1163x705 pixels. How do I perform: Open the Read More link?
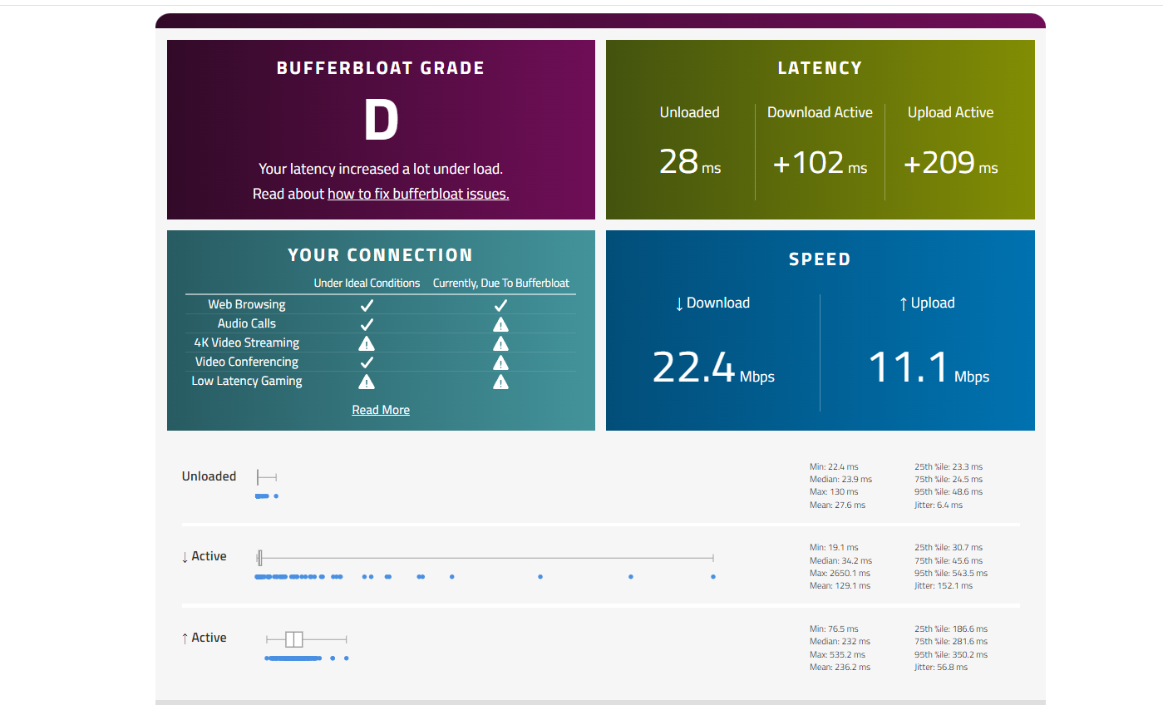pyautogui.click(x=381, y=410)
